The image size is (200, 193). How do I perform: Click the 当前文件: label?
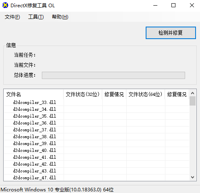[x=25, y=65]
